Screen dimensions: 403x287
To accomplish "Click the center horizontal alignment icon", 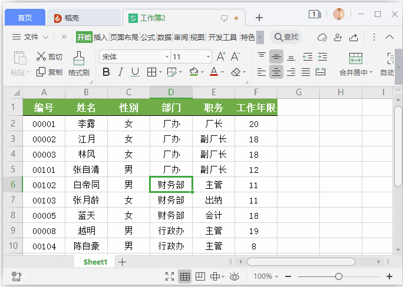I will pyautogui.click(x=276, y=72).
